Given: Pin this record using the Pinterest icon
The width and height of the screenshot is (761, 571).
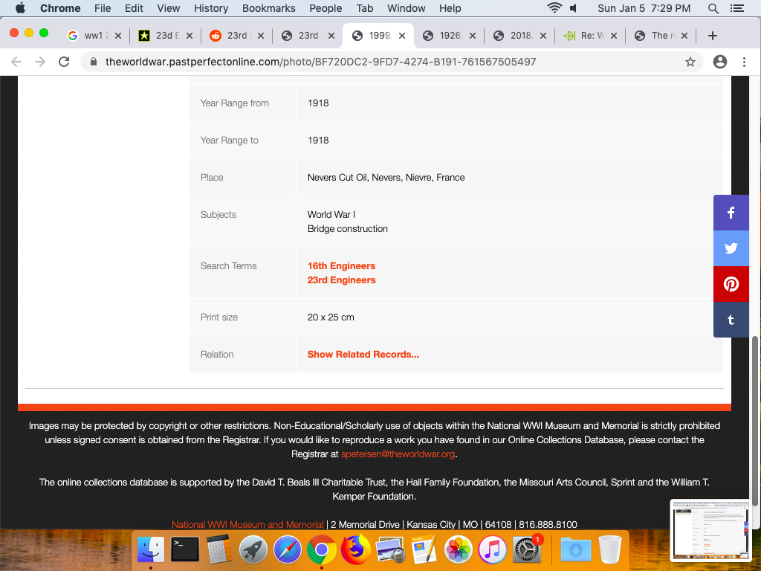Looking at the screenshot, I should (x=731, y=284).
